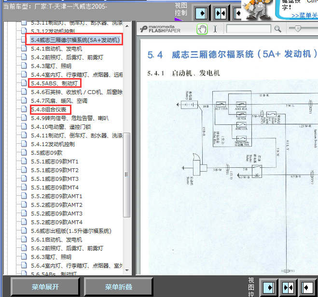
Task: Click the wiring diagram image
Action: coord(233,177)
